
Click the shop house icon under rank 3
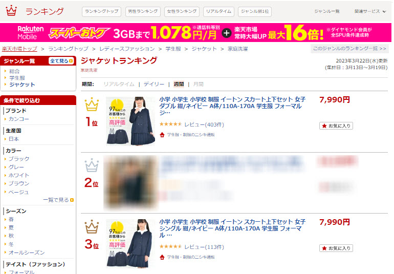tap(162, 257)
